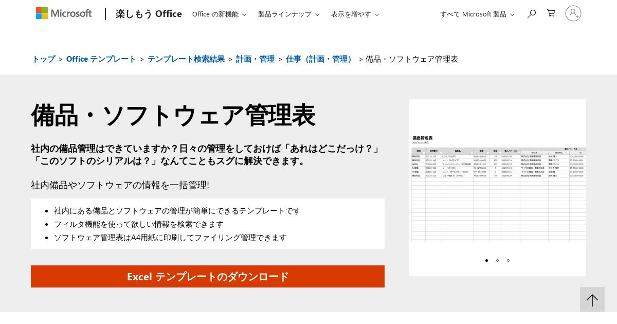Open the 計画・管理 breadcrumb link
The height and width of the screenshot is (324, 617).
255,59
